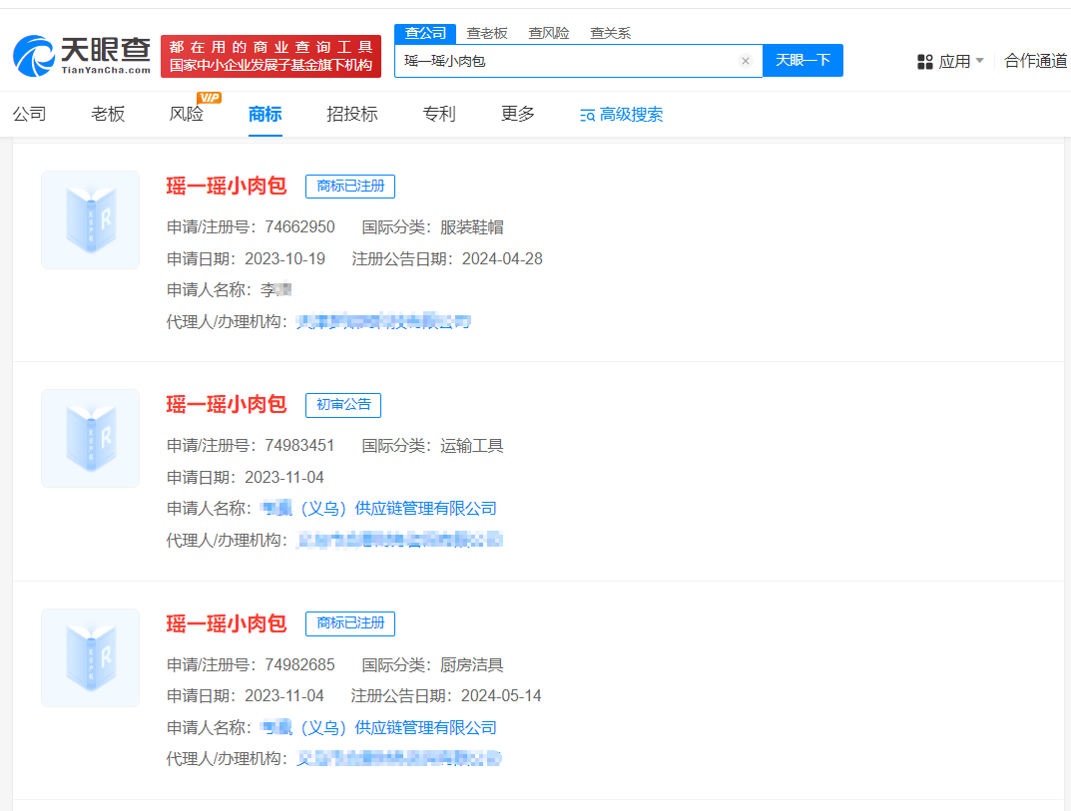1071x811 pixels.
Task: Open the 合作通道 link
Action: click(x=1035, y=60)
